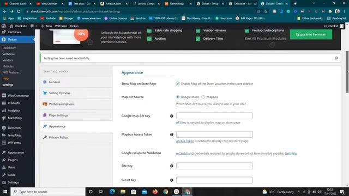This screenshot has height=196, width=349.
Task: Open See All Premium Modules link
Action: tap(266, 39)
